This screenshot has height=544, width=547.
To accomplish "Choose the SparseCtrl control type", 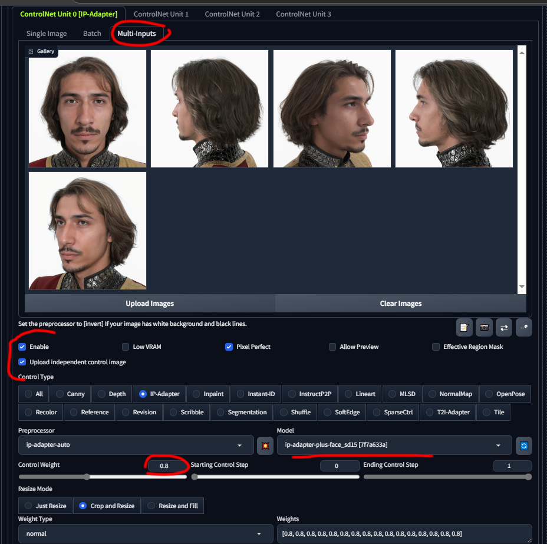I will pos(393,412).
